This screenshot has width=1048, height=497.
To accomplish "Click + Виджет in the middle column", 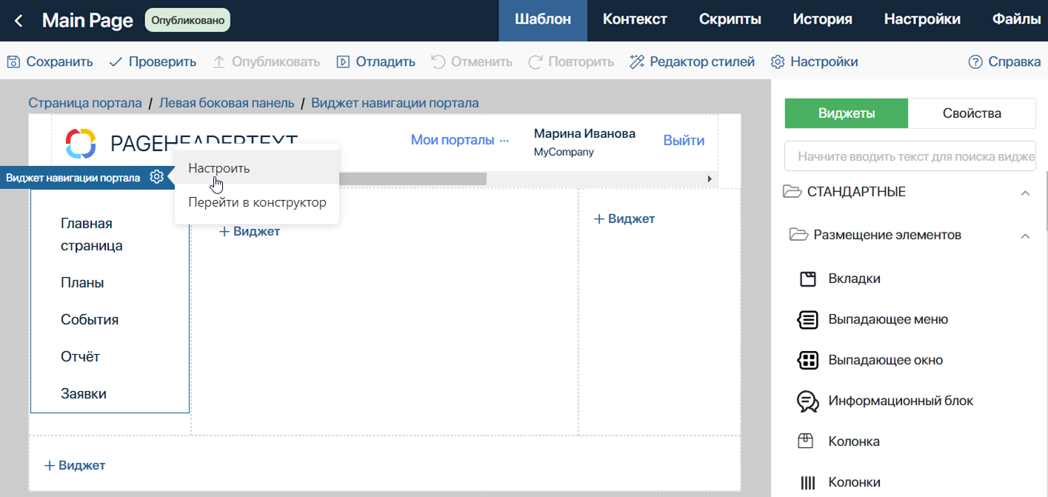I will coord(250,231).
